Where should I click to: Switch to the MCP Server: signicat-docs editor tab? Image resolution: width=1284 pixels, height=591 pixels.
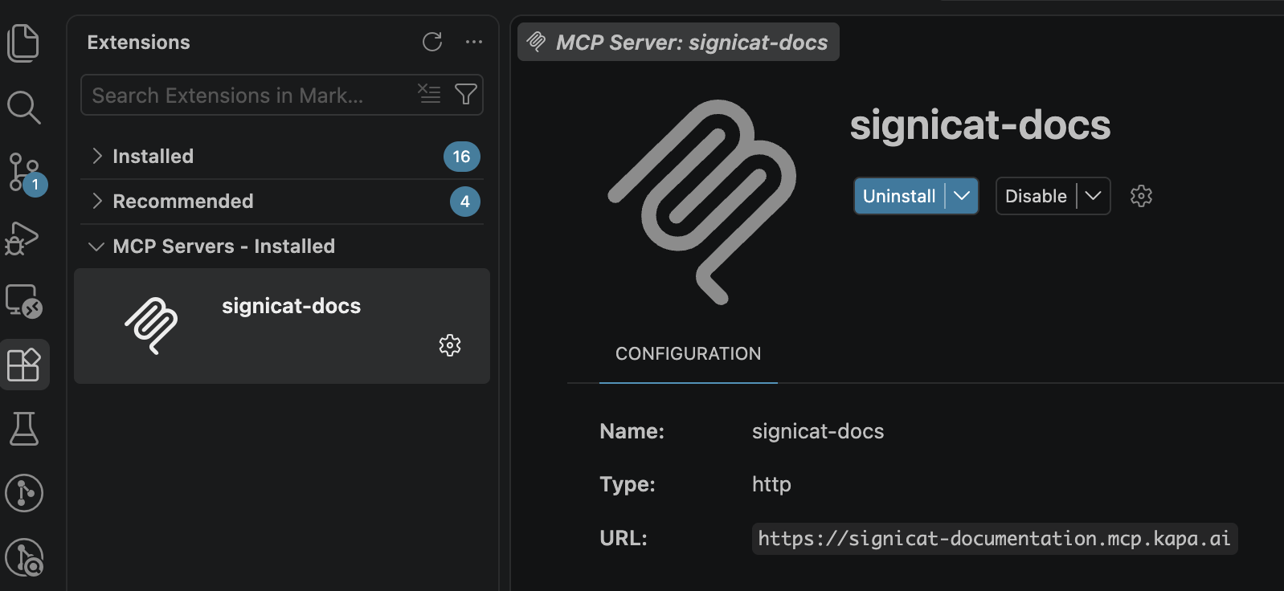click(x=678, y=42)
